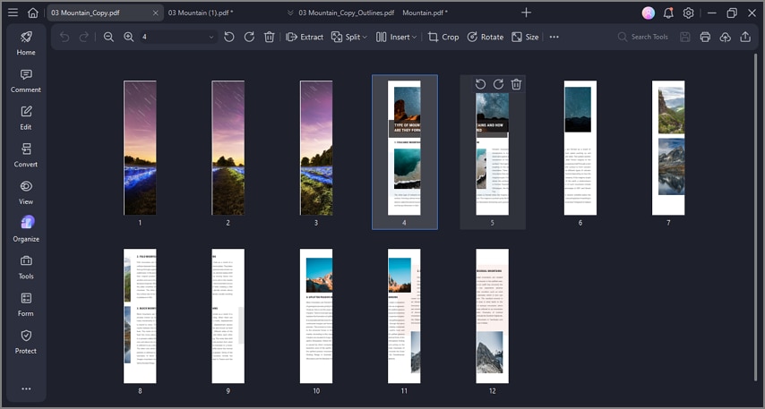Select page 4 thumbnail
This screenshot has height=409, width=765.
pyautogui.click(x=404, y=148)
